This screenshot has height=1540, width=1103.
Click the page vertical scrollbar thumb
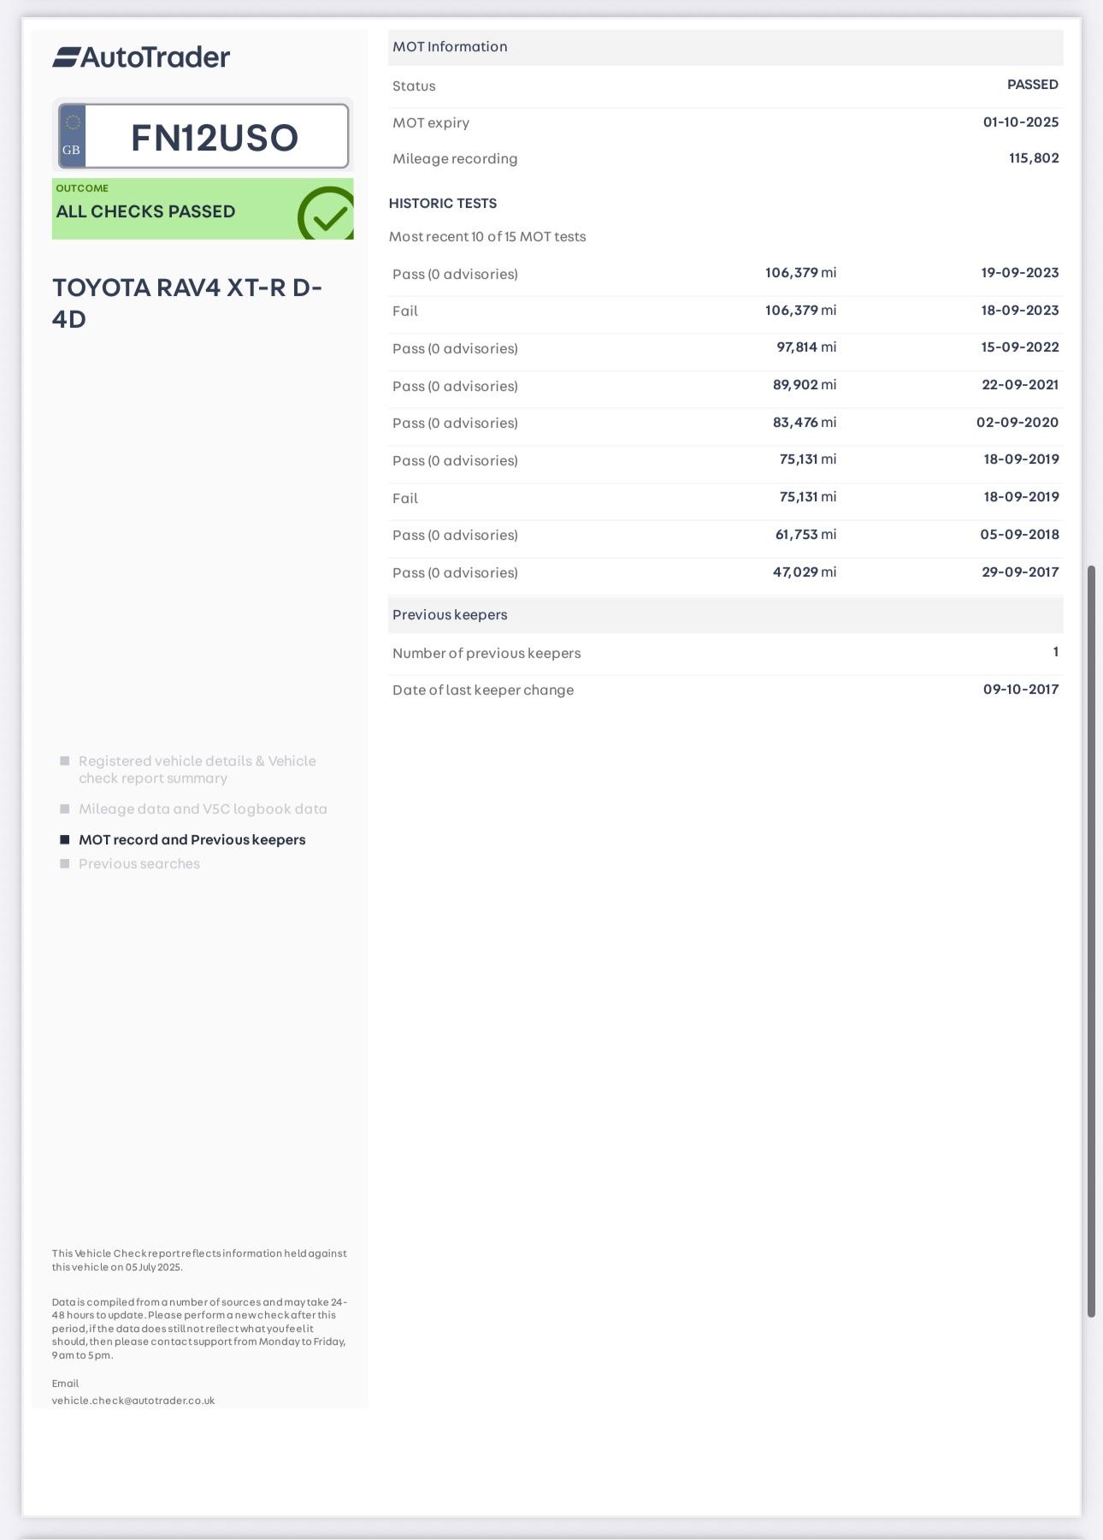pos(1091,941)
